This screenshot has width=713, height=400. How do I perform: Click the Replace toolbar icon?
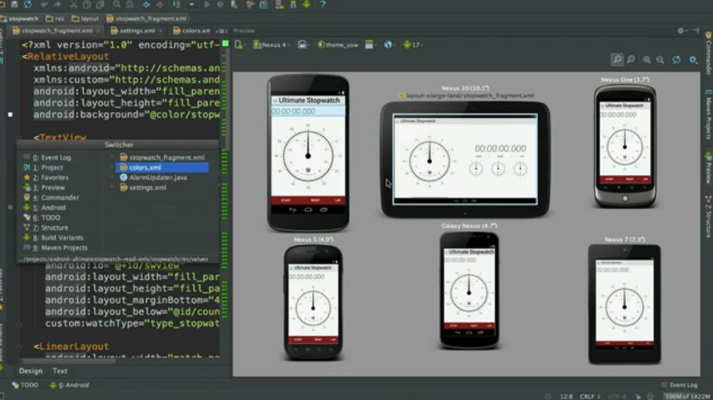point(130,4)
